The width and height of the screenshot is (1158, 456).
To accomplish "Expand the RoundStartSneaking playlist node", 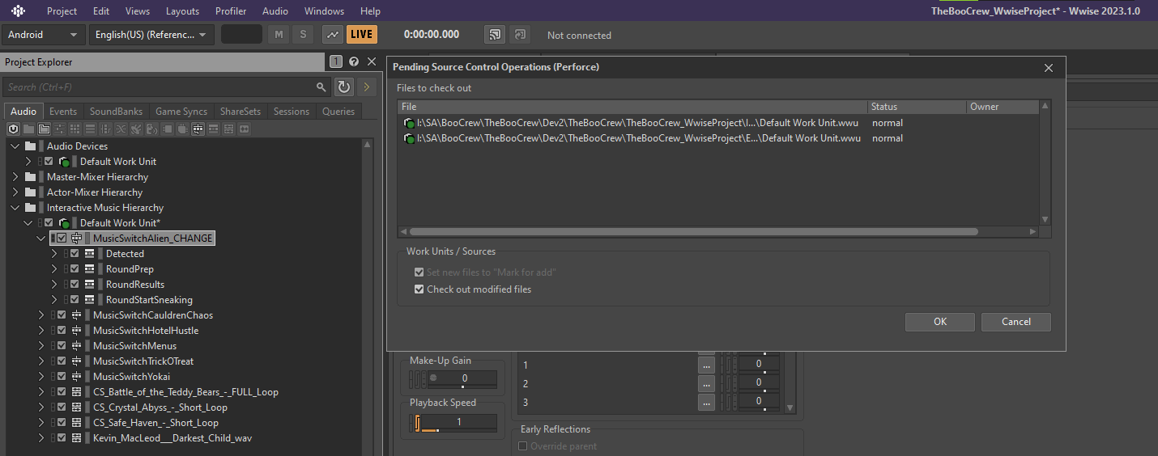I will pos(54,300).
